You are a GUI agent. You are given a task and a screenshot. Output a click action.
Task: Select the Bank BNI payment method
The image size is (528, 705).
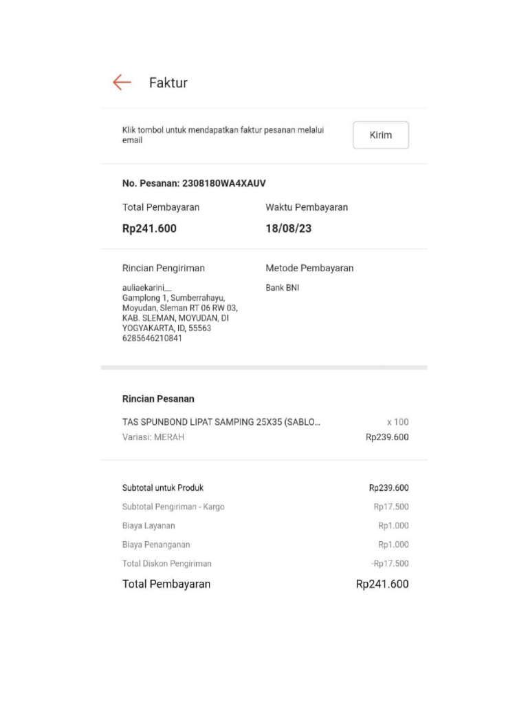coord(282,287)
